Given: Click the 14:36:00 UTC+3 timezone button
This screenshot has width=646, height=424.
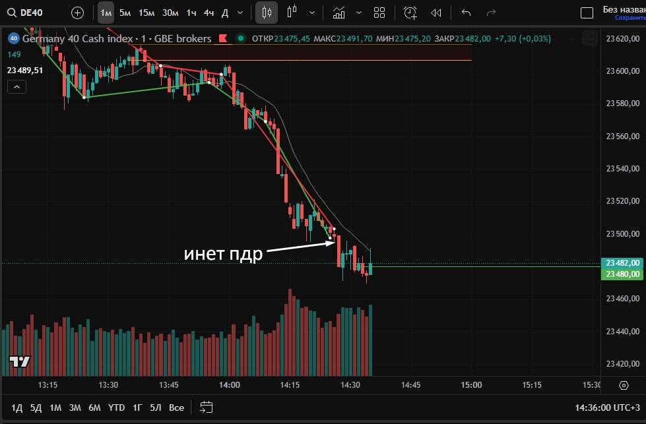Looking at the screenshot, I should point(606,408).
